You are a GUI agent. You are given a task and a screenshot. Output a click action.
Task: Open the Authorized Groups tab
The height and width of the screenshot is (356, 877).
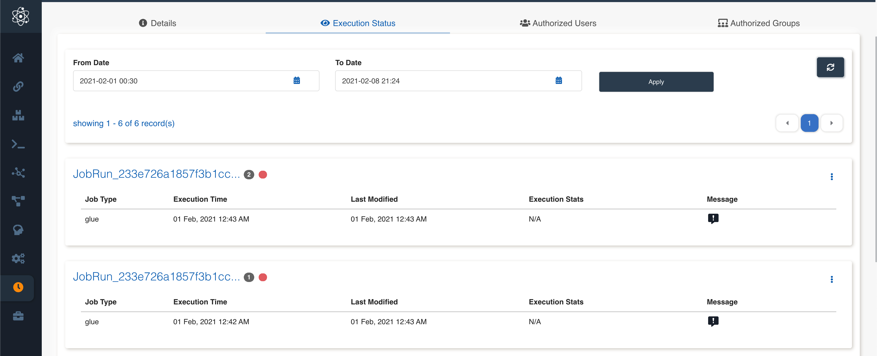[759, 23]
